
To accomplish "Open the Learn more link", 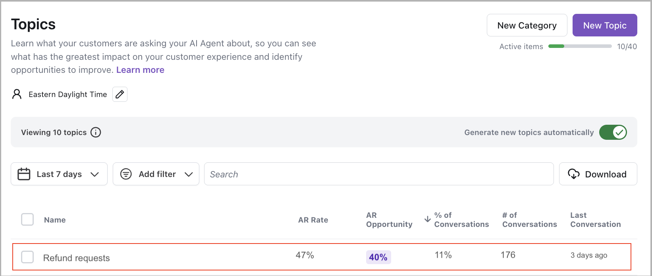I will (140, 70).
